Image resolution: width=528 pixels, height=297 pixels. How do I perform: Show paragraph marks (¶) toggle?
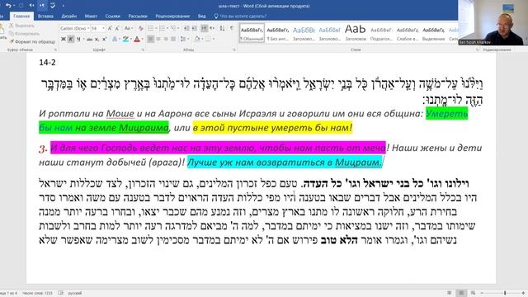point(231,28)
